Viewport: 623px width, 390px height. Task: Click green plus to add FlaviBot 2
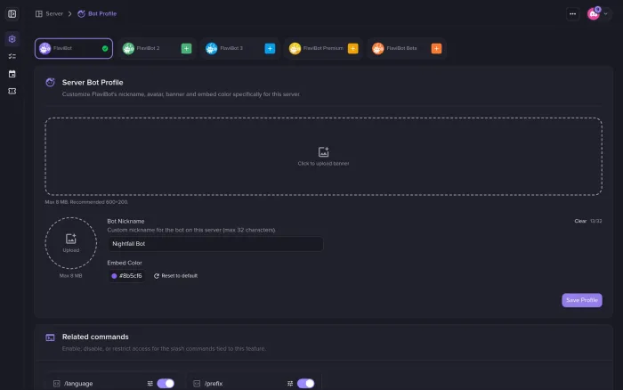186,48
